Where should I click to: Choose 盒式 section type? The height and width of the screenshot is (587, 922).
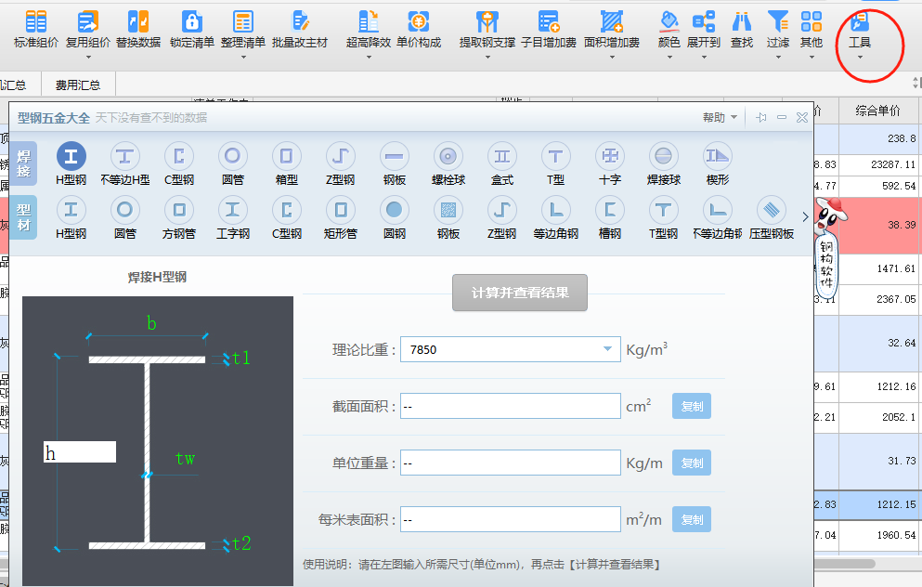(x=502, y=163)
